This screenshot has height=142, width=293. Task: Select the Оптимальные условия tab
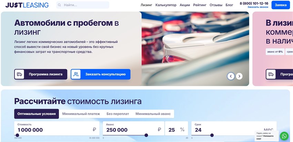[37, 114]
